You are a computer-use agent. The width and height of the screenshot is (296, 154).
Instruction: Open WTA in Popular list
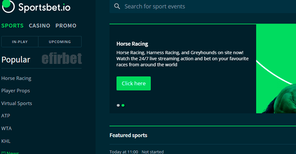6,129
